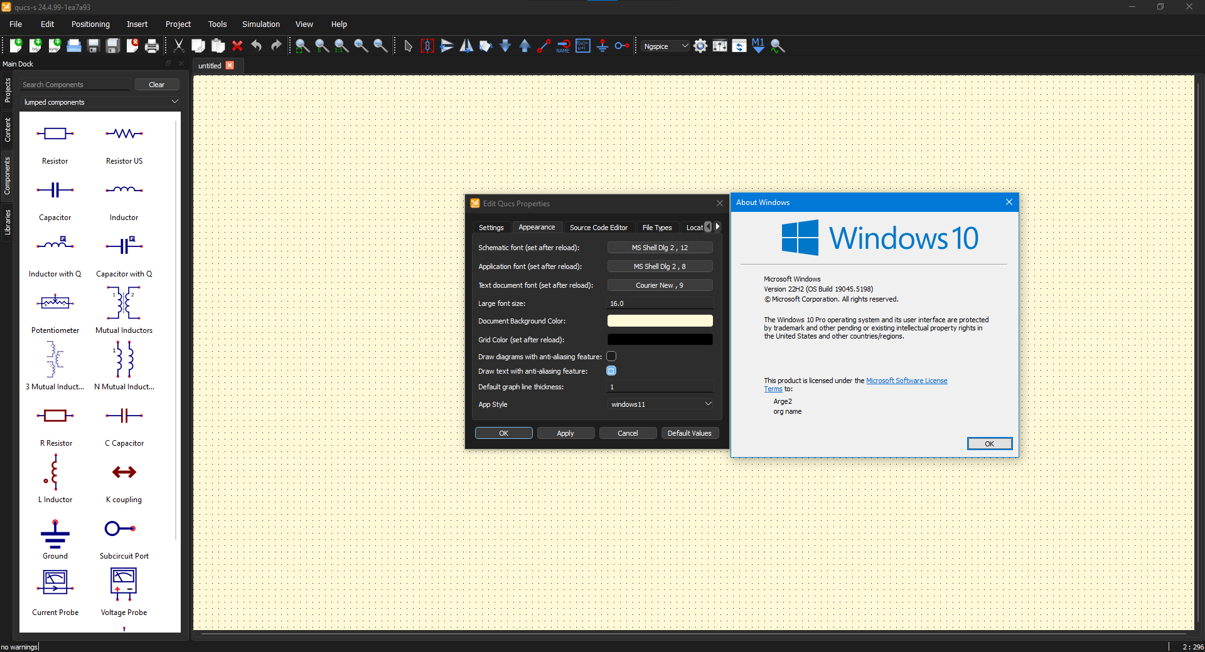Click the Save All toolbar icon

pos(113,46)
